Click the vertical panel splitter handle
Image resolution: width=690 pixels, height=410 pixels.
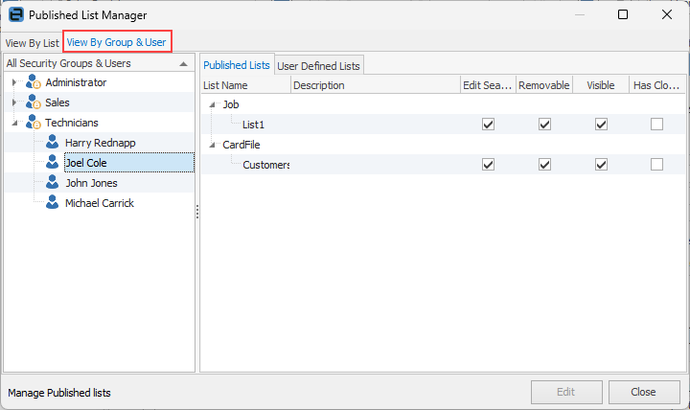[197, 212]
